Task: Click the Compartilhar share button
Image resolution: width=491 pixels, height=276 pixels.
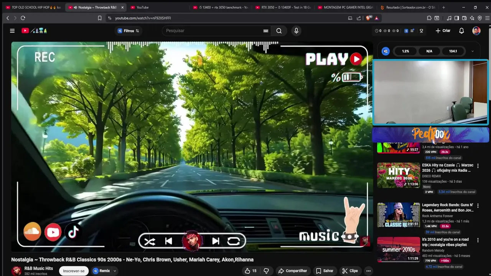Action: tap(293, 271)
